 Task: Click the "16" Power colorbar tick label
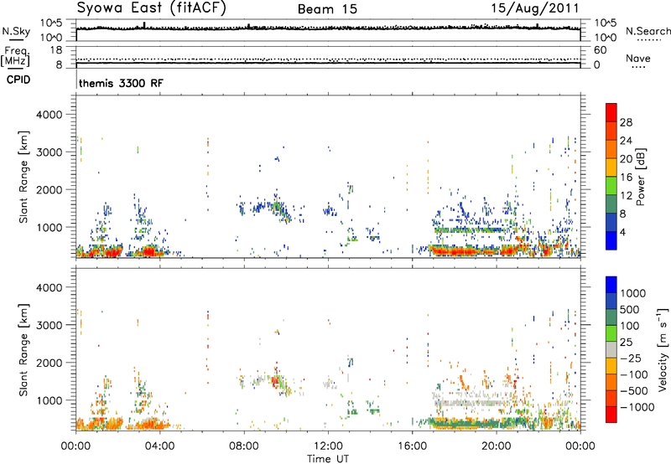[626, 178]
